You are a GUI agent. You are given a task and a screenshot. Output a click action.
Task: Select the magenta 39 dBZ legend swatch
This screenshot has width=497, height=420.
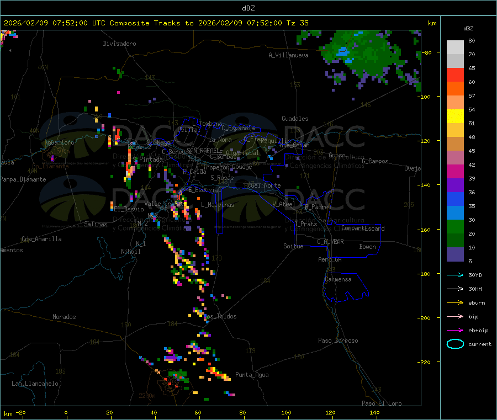point(455,171)
